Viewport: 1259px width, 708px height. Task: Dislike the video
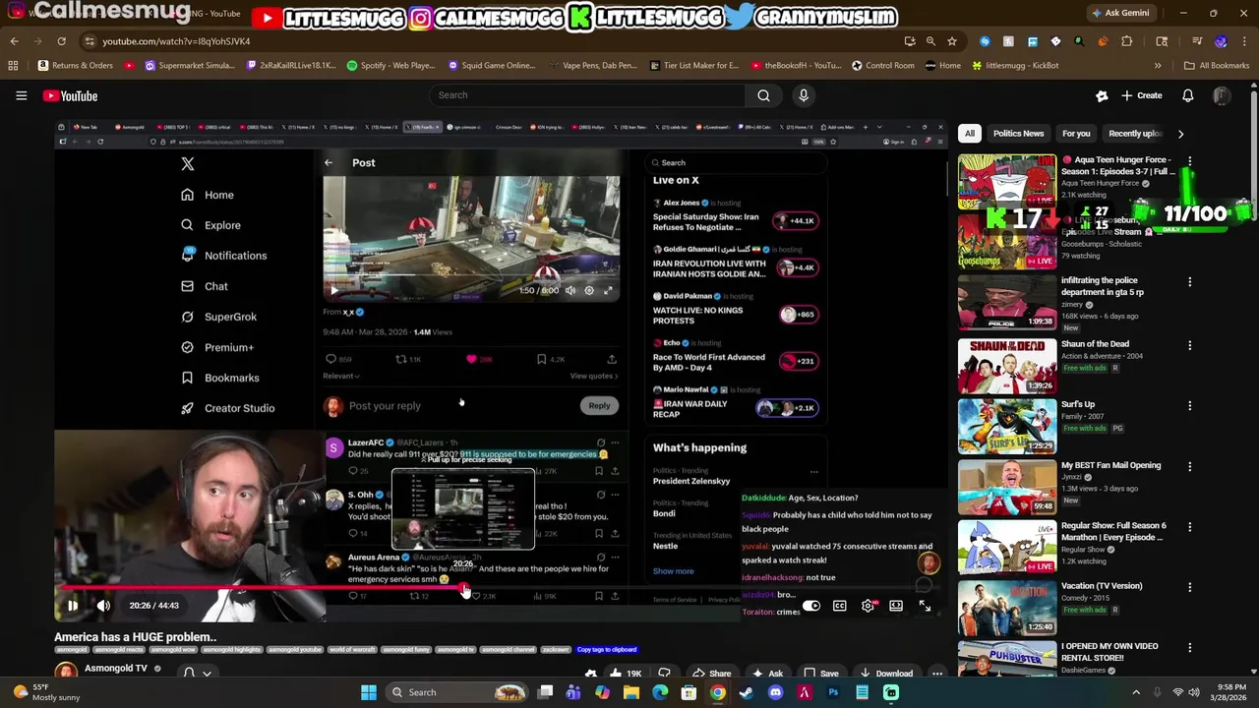(664, 674)
